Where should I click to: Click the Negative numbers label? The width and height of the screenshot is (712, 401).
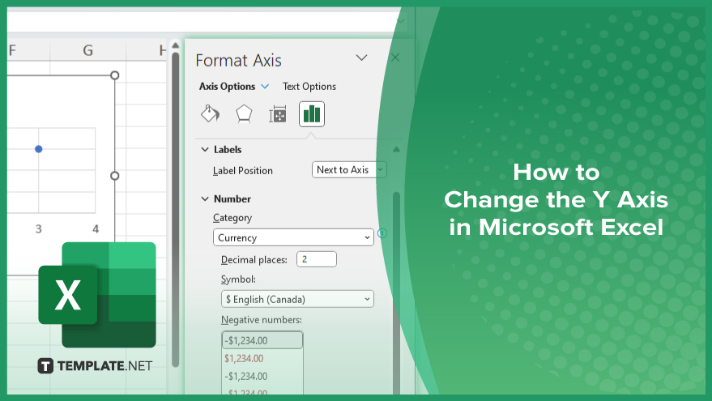point(262,320)
